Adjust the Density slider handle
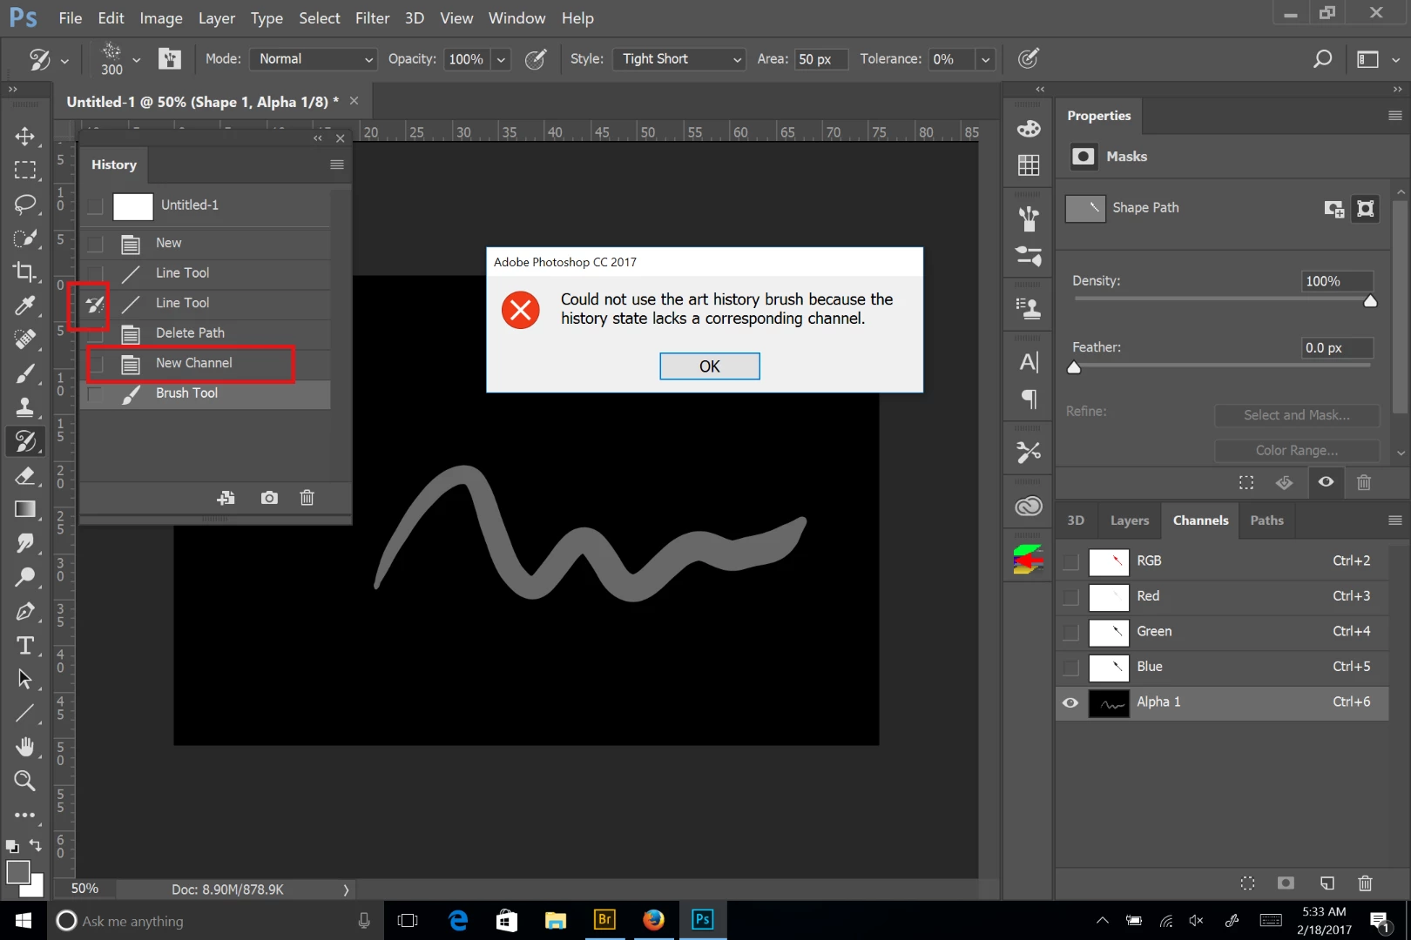The image size is (1411, 940). [1370, 301]
